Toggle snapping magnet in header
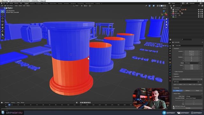This screenshot has width=204, height=115. pyautogui.click(x=85, y=6)
